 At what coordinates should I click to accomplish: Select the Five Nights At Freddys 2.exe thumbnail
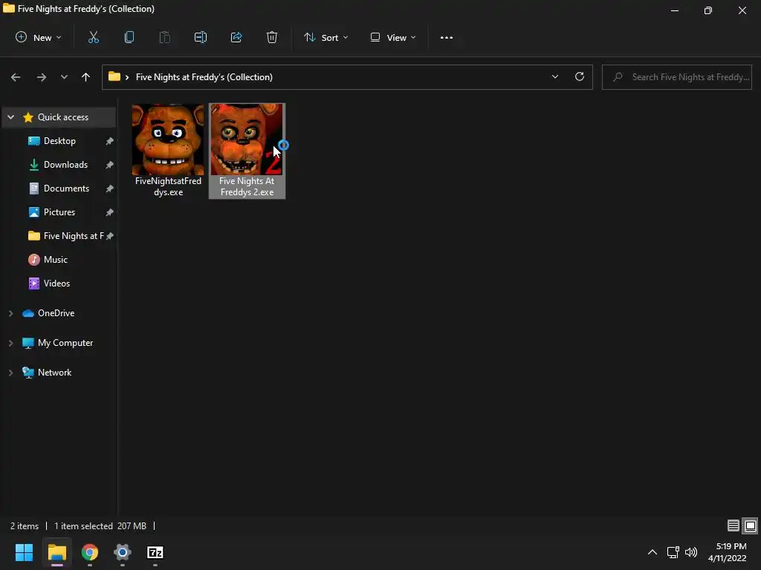click(x=247, y=140)
